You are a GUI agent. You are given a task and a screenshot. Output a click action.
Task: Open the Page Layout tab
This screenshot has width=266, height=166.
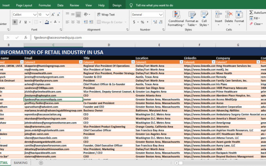pyautogui.click(x=24, y=5)
